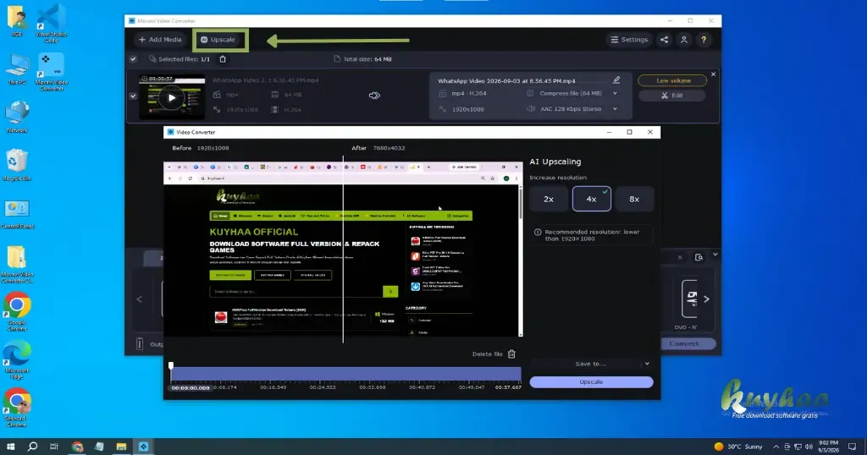Click the upscale preview image
Screen dimensions: 867x455
click(343, 249)
